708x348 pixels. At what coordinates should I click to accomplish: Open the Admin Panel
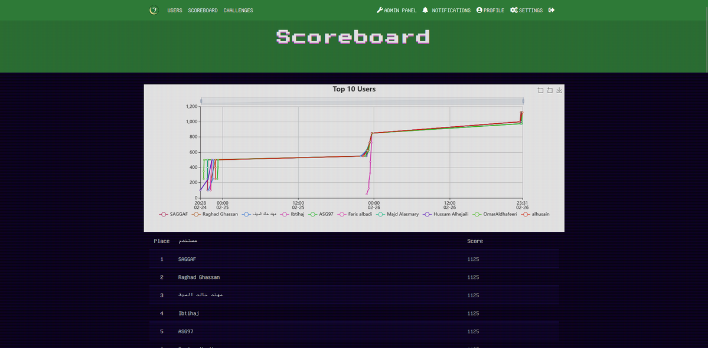pos(396,11)
